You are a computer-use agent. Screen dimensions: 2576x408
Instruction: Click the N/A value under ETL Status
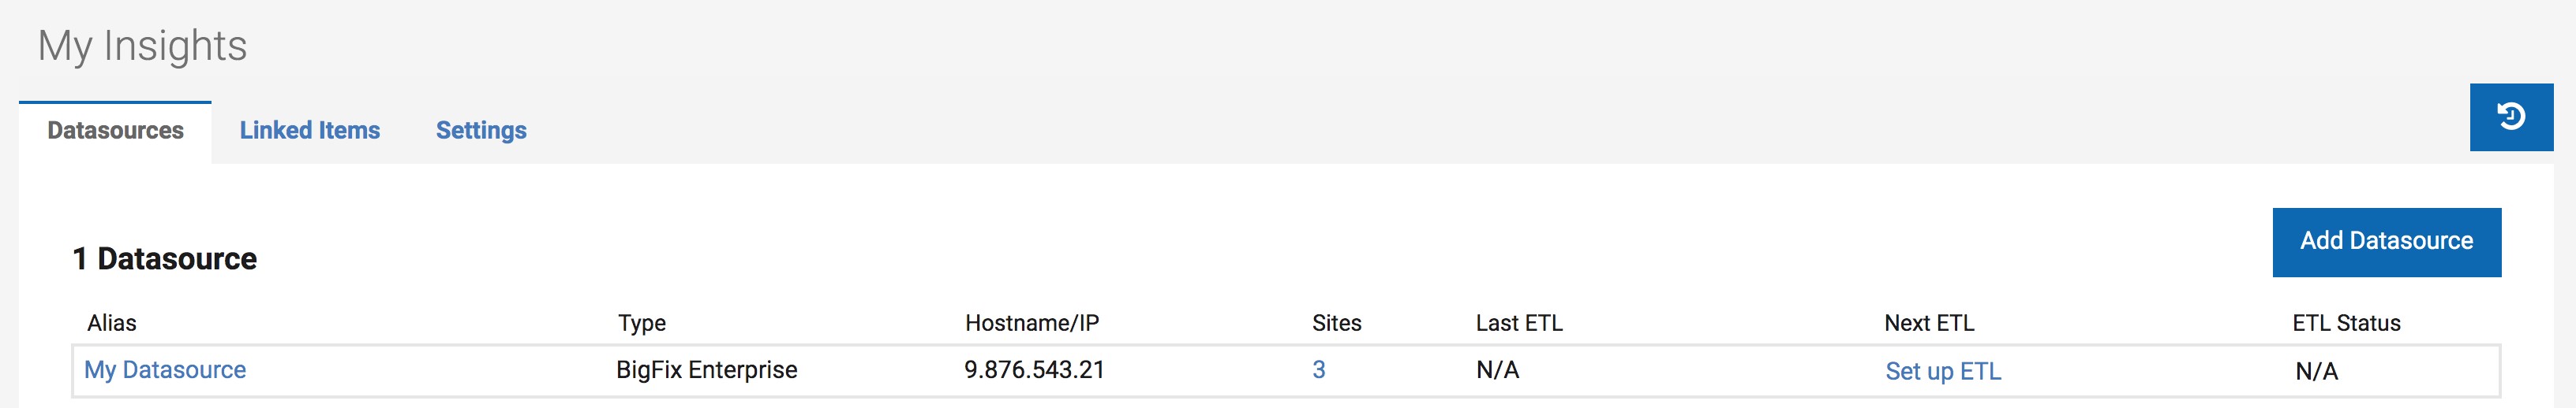point(2316,371)
